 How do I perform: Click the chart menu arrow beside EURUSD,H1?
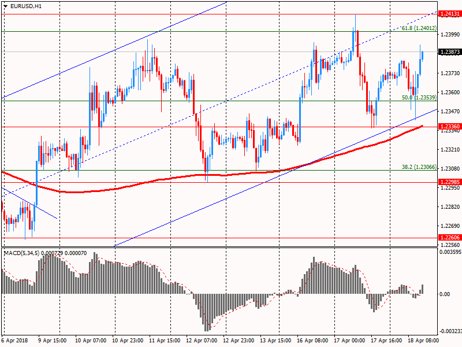coord(6,6)
